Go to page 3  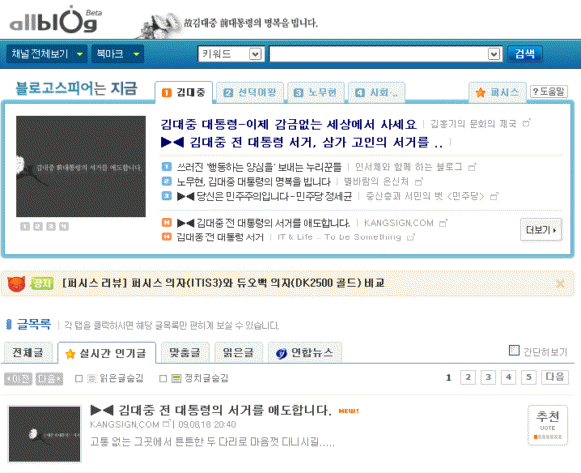[488, 378]
